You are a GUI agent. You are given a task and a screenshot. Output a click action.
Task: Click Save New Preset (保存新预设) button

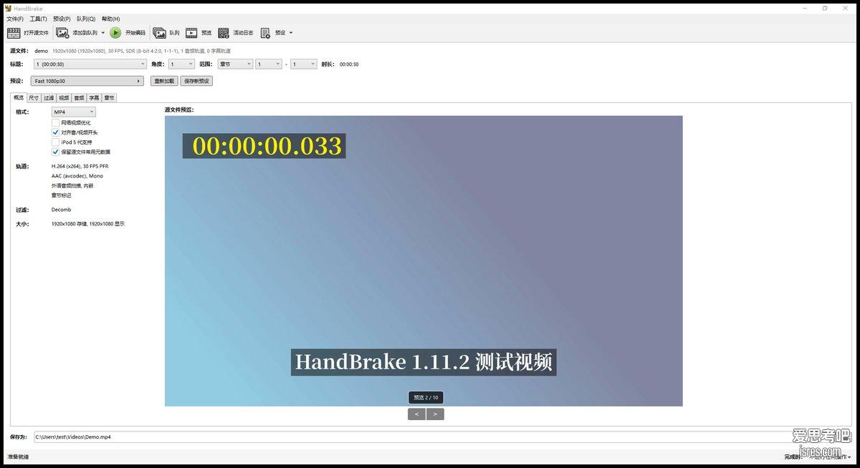(x=196, y=81)
